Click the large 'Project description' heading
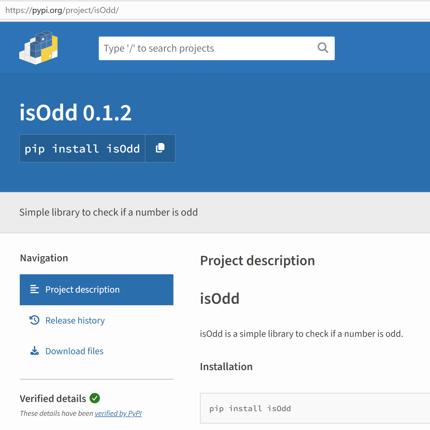Screen dimensions: 430x430 pos(257,261)
